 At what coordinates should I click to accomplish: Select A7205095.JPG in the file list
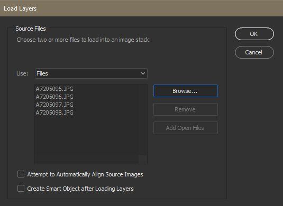pos(54,89)
